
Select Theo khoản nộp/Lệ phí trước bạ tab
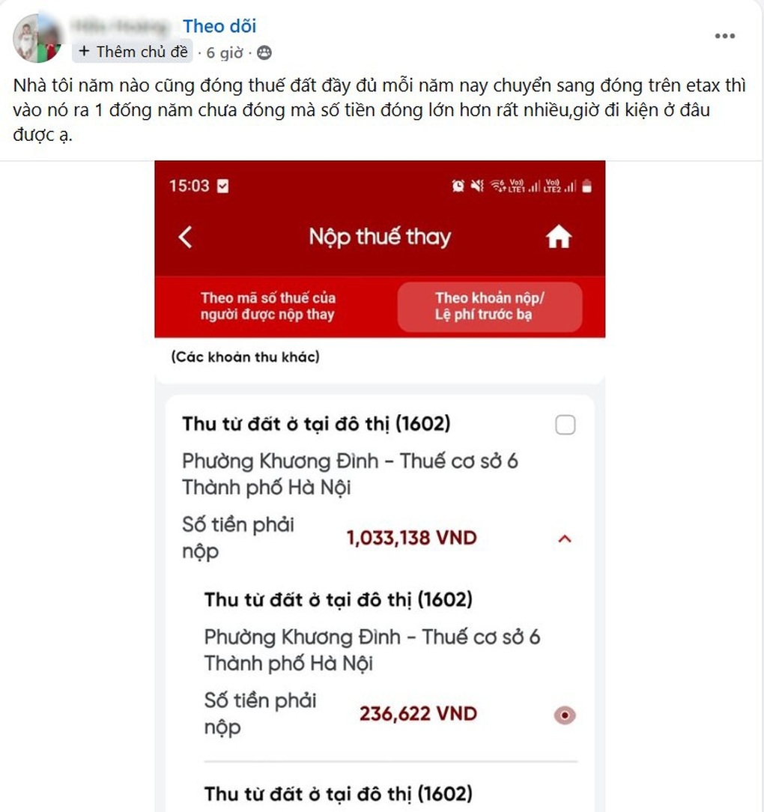pos(489,306)
